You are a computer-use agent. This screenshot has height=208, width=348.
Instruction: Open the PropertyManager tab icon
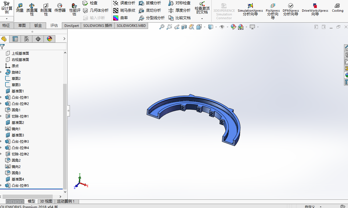(x=15, y=39)
